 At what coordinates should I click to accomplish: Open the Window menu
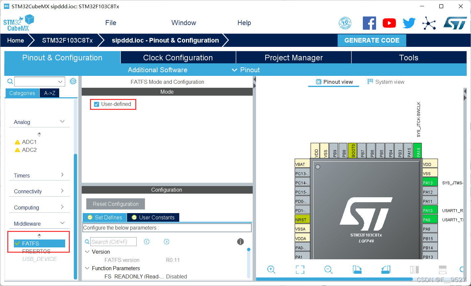tap(184, 23)
